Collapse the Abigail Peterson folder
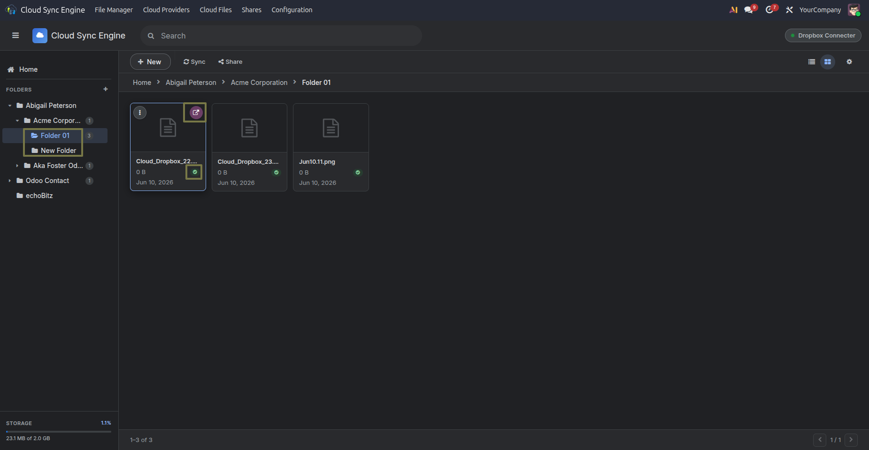869x450 pixels. click(10, 106)
